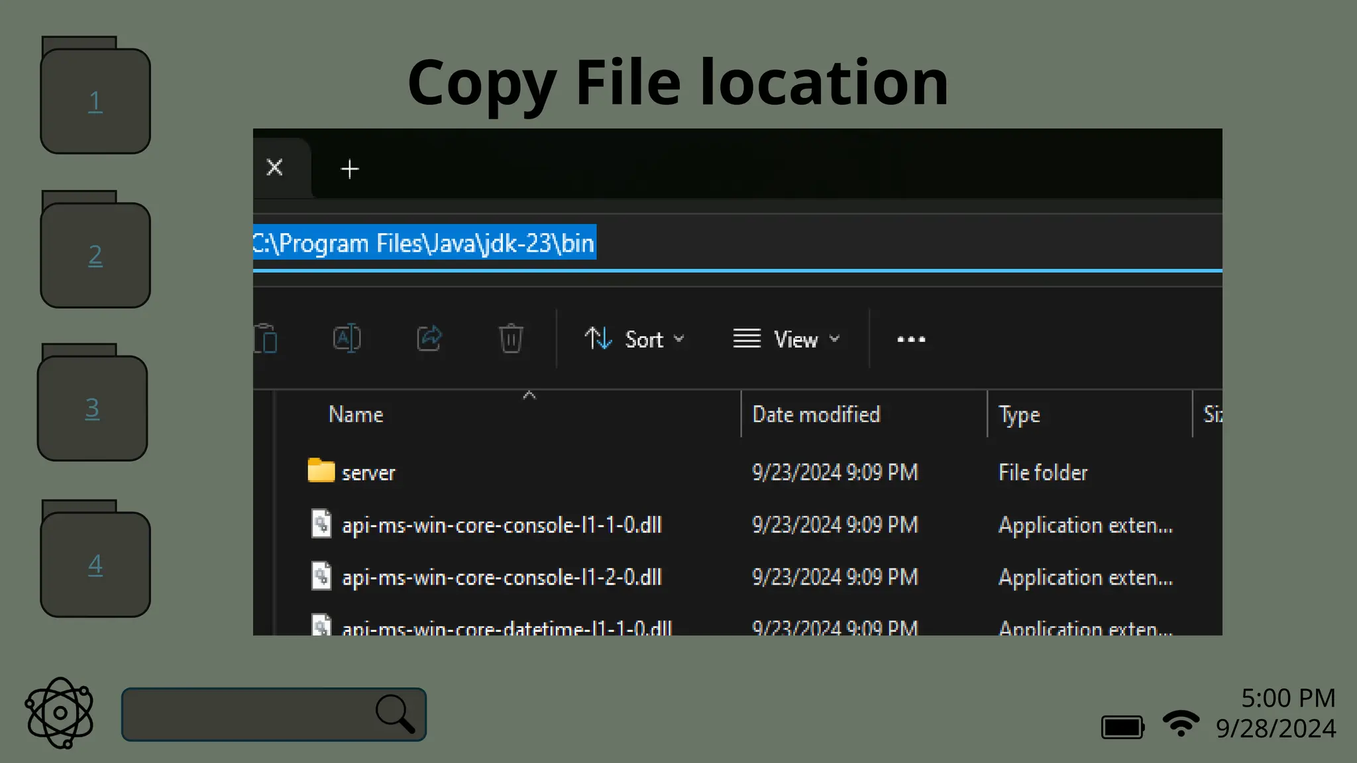Click the Delete trash icon
This screenshot has width=1357, height=763.
pyautogui.click(x=511, y=338)
